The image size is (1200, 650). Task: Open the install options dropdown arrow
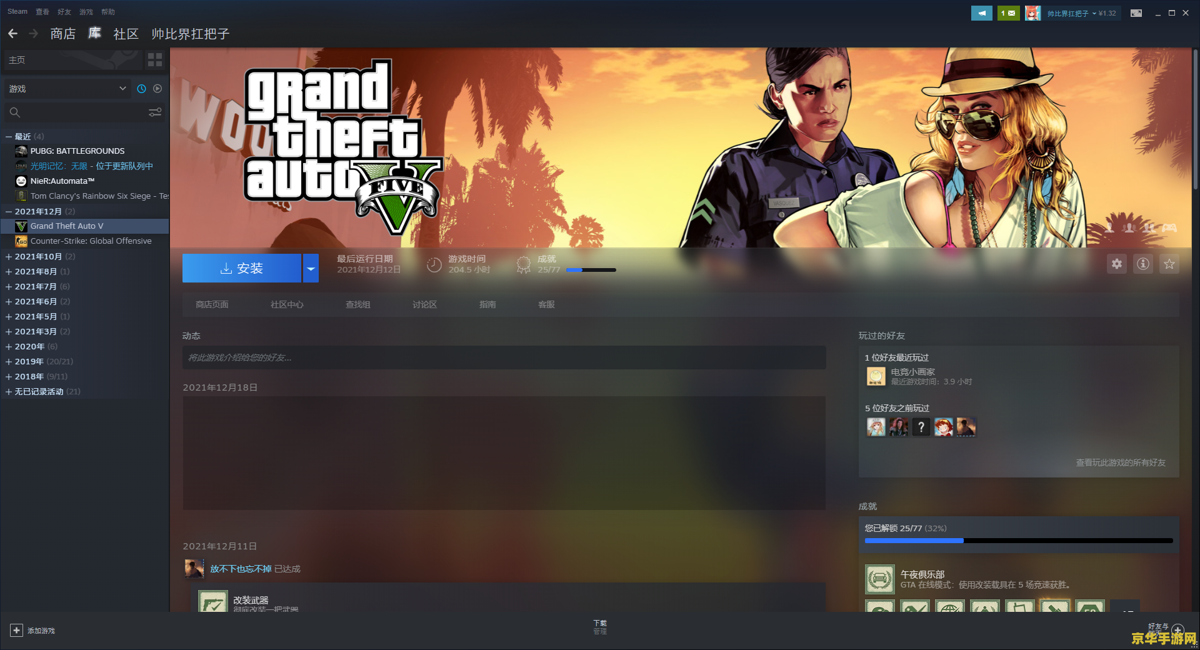click(311, 268)
